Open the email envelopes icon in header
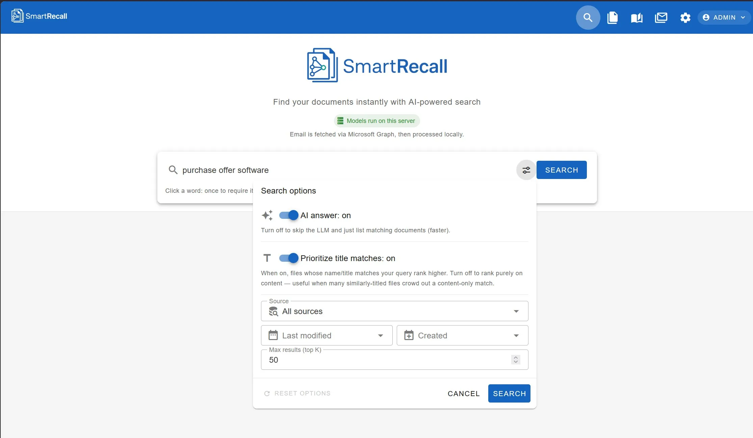The height and width of the screenshot is (438, 753). 661,18
